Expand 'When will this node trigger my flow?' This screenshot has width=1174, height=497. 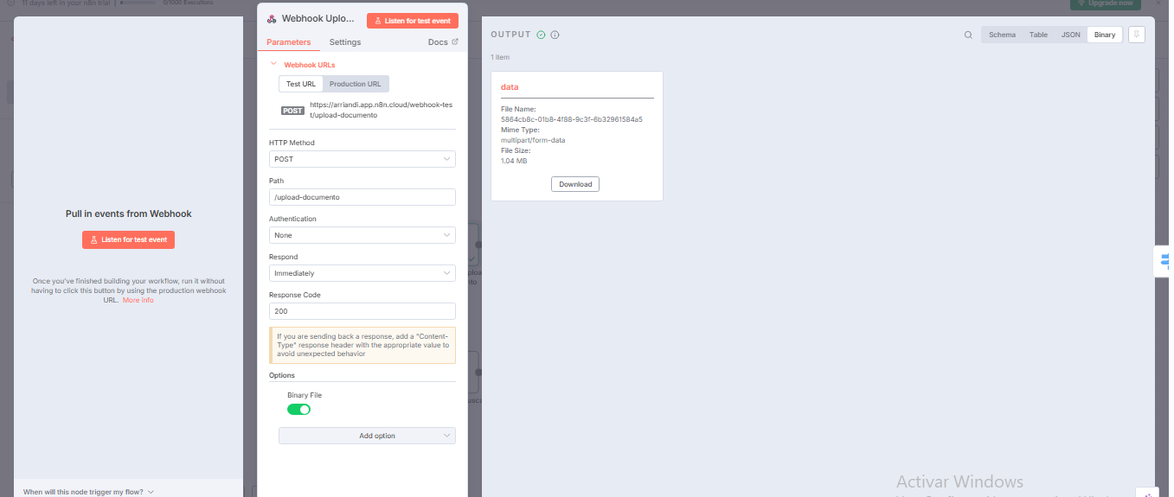click(x=88, y=492)
